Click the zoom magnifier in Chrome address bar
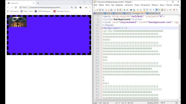 [x=72, y=8]
